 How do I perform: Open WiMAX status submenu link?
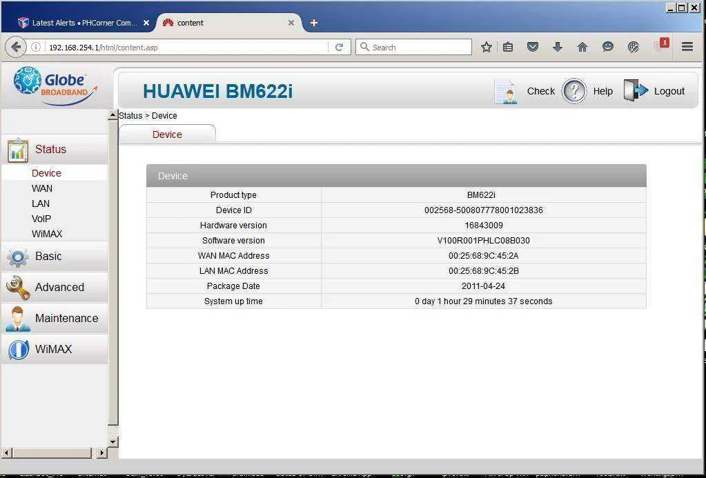pos(47,234)
